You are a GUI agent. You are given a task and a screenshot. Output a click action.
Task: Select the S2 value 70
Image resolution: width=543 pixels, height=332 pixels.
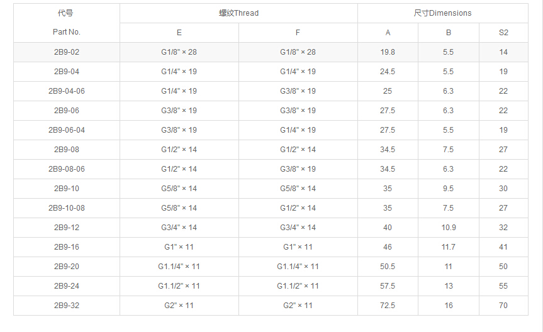[x=503, y=306]
